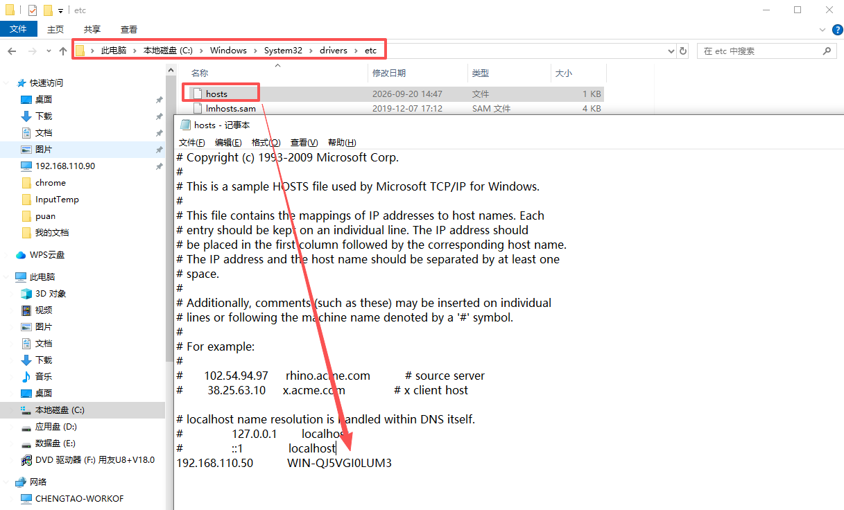
Task: Select the InputTemp folder in sidebar
Action: 57,199
